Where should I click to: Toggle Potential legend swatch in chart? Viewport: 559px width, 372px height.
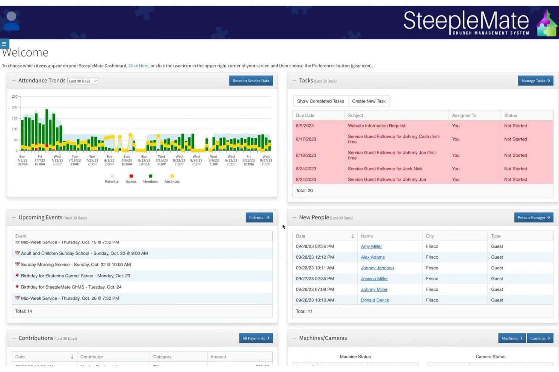[x=112, y=176]
